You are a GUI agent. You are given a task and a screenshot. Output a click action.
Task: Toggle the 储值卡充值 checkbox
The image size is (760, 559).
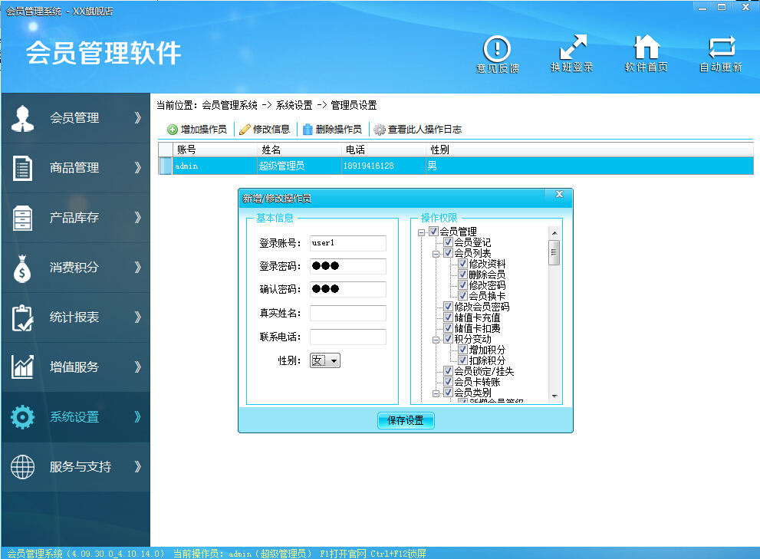coord(448,317)
